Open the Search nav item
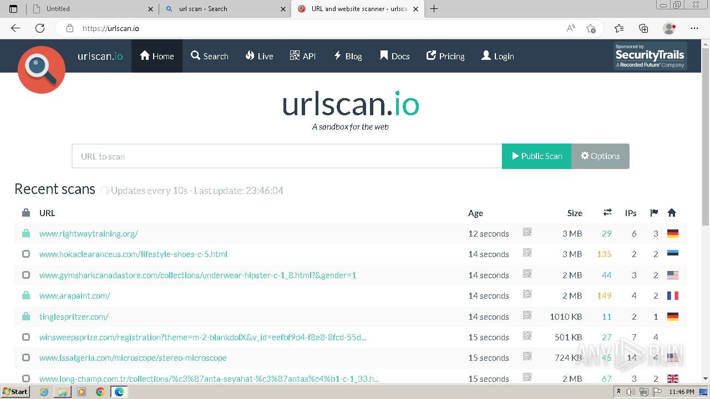Screen dimensions: 710x399 210,56
